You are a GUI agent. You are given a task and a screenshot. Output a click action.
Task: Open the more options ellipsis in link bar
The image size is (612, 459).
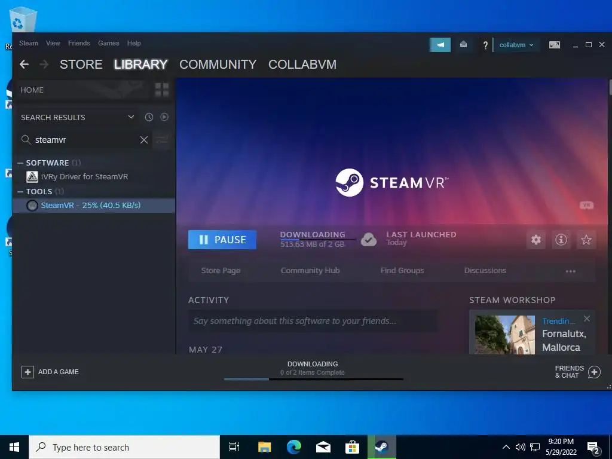click(571, 271)
